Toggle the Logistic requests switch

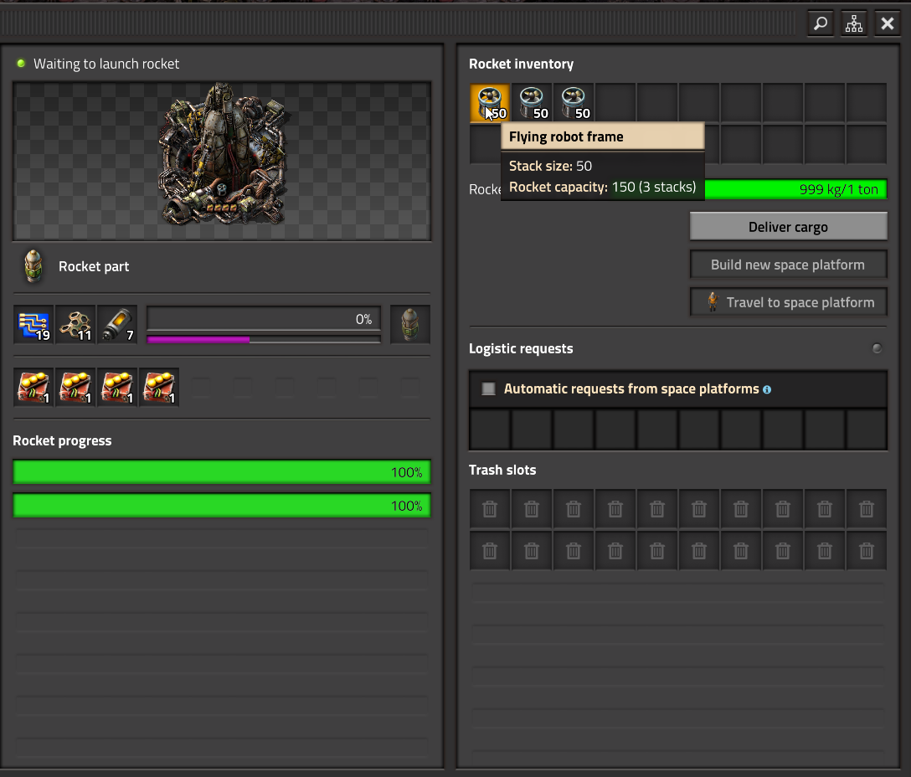point(877,348)
